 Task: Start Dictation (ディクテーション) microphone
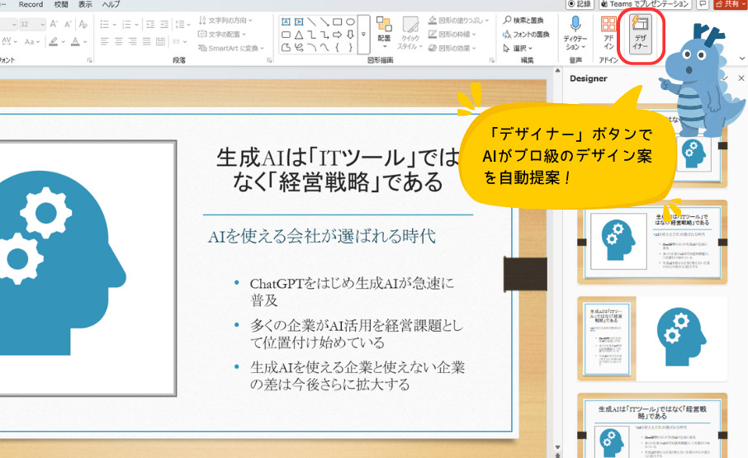575,32
